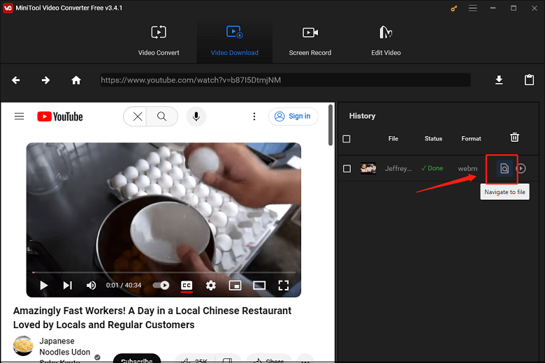
Task: Click the YouTube voice search microphone
Action: [196, 117]
